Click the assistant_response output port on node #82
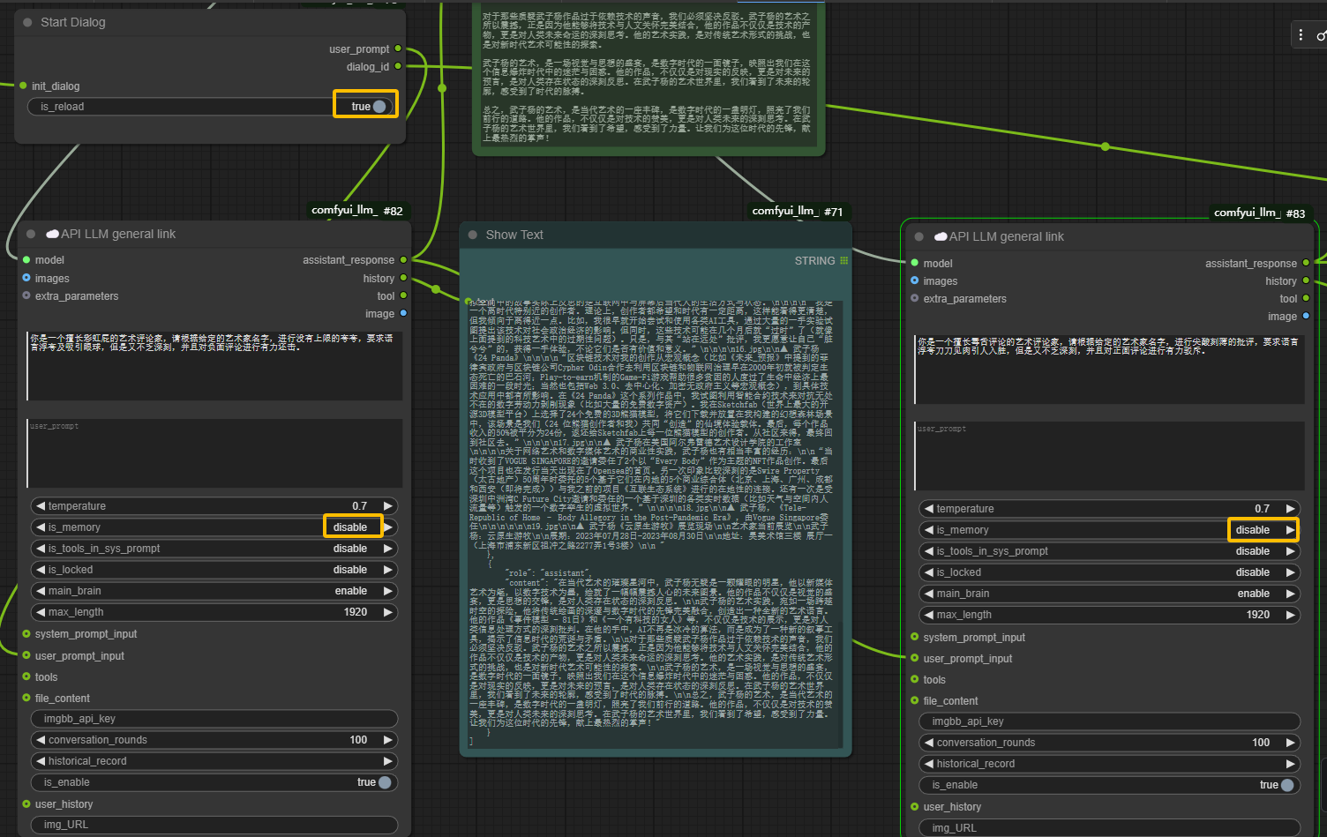This screenshot has width=1327, height=837. point(403,260)
